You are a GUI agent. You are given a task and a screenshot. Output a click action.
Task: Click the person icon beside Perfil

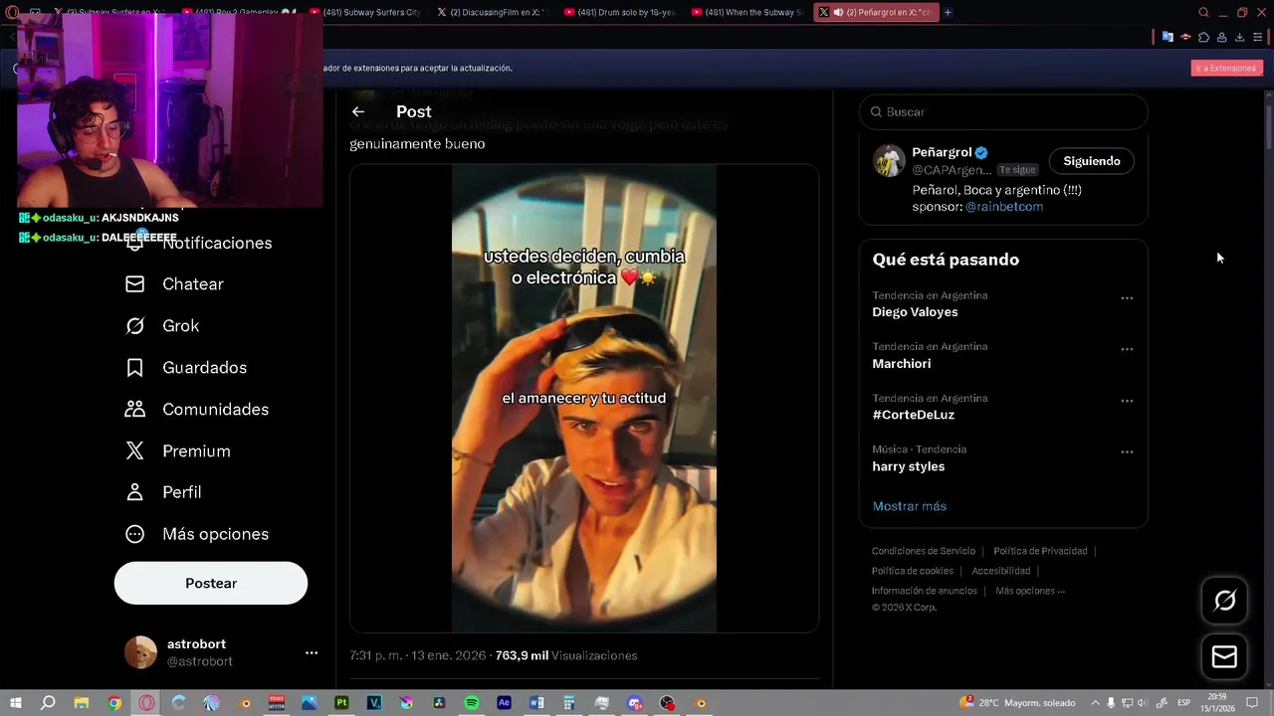[x=135, y=492]
